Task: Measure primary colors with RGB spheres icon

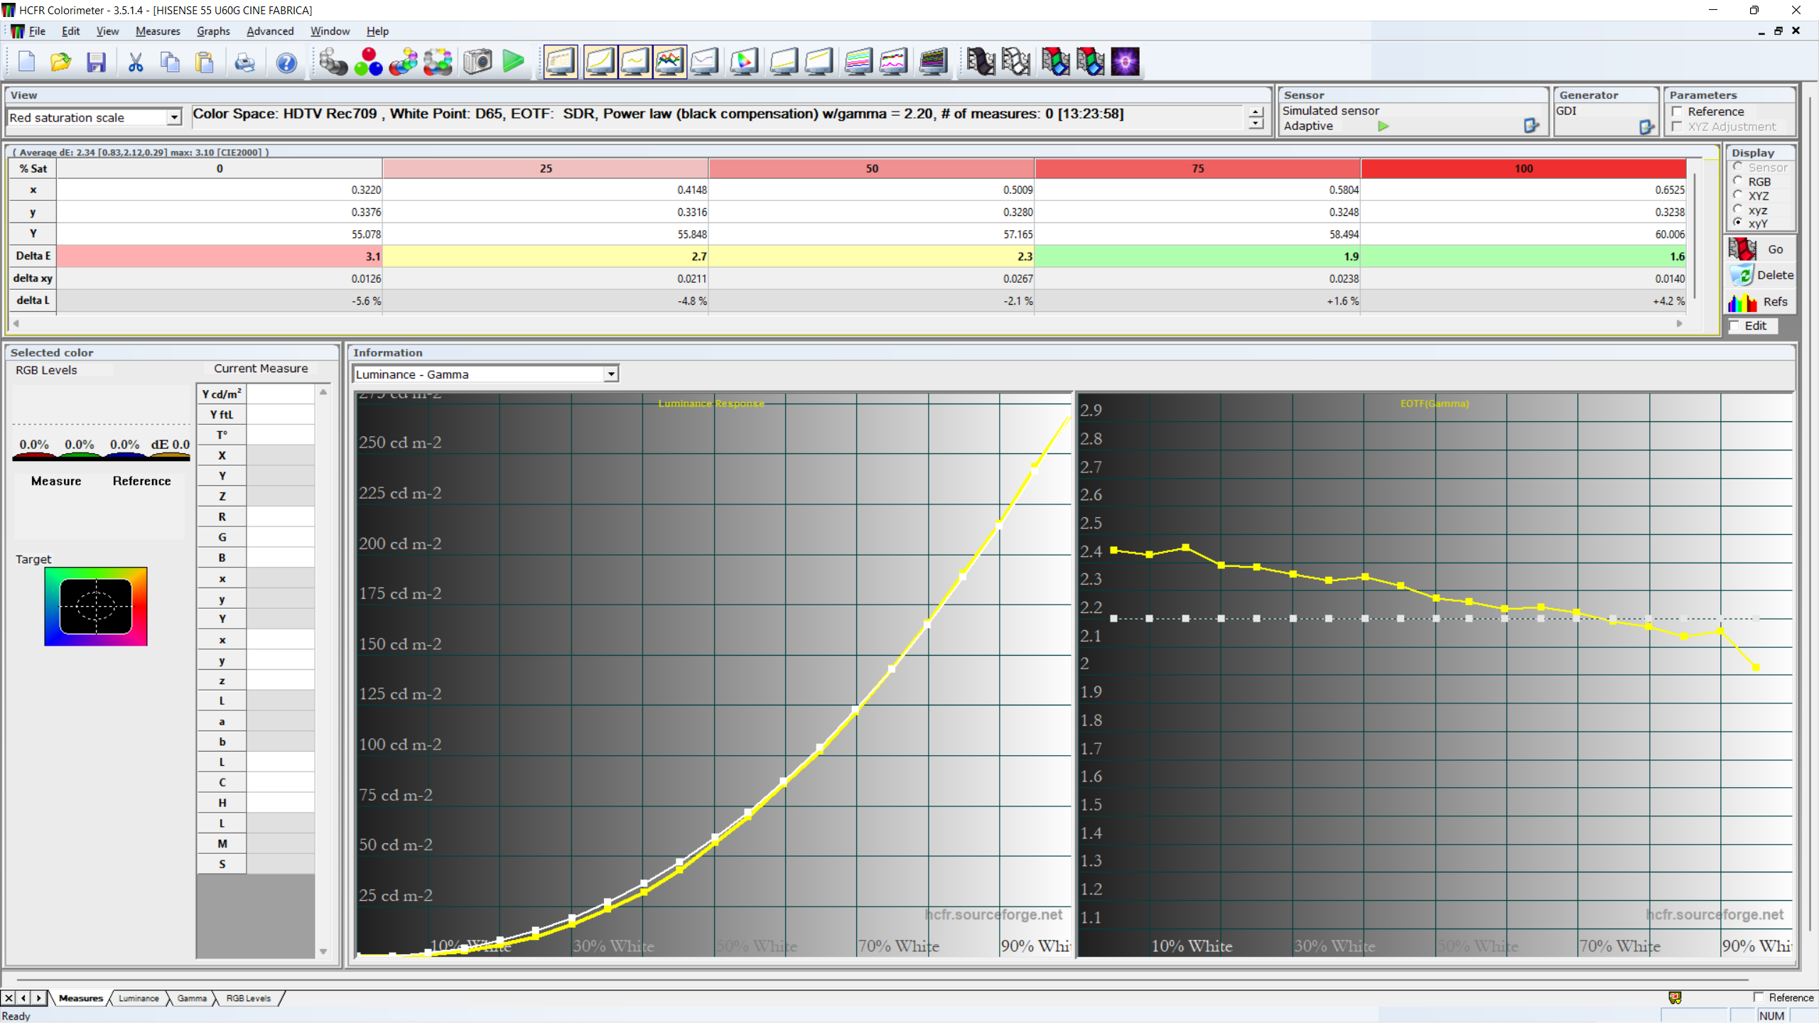Action: (368, 62)
